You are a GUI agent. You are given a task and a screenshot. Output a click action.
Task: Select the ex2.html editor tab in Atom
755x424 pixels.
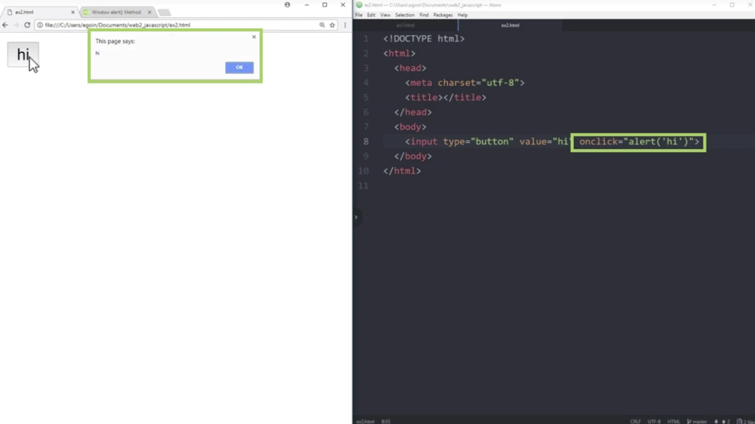(510, 25)
